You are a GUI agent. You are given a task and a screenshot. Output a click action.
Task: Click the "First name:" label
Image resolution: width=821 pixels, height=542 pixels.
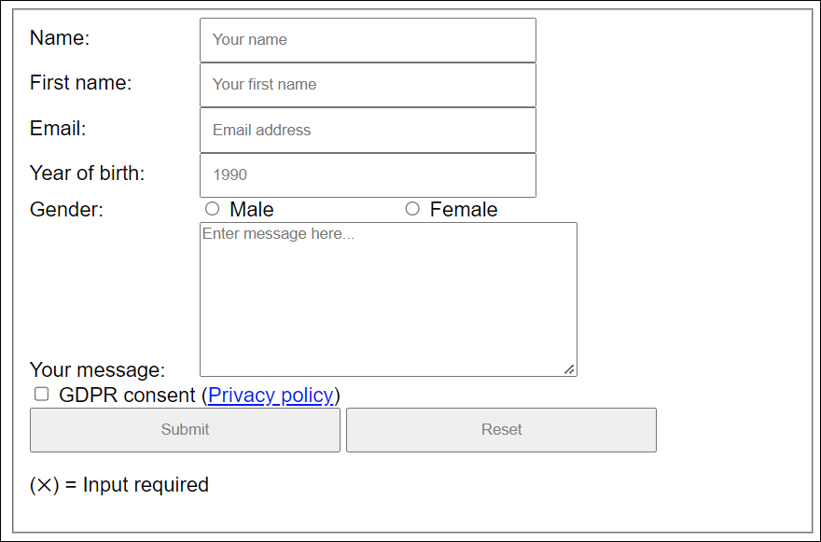pyautogui.click(x=81, y=83)
